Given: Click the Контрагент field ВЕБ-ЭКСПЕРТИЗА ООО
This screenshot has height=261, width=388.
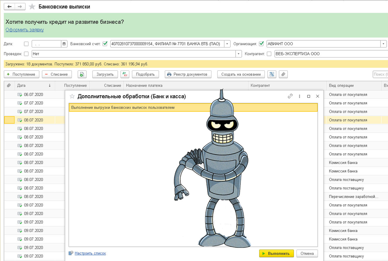Looking at the screenshot, I should (330, 54).
